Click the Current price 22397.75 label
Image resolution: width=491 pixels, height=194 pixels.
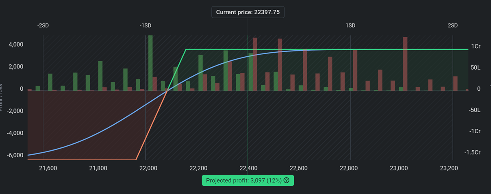coord(248,12)
